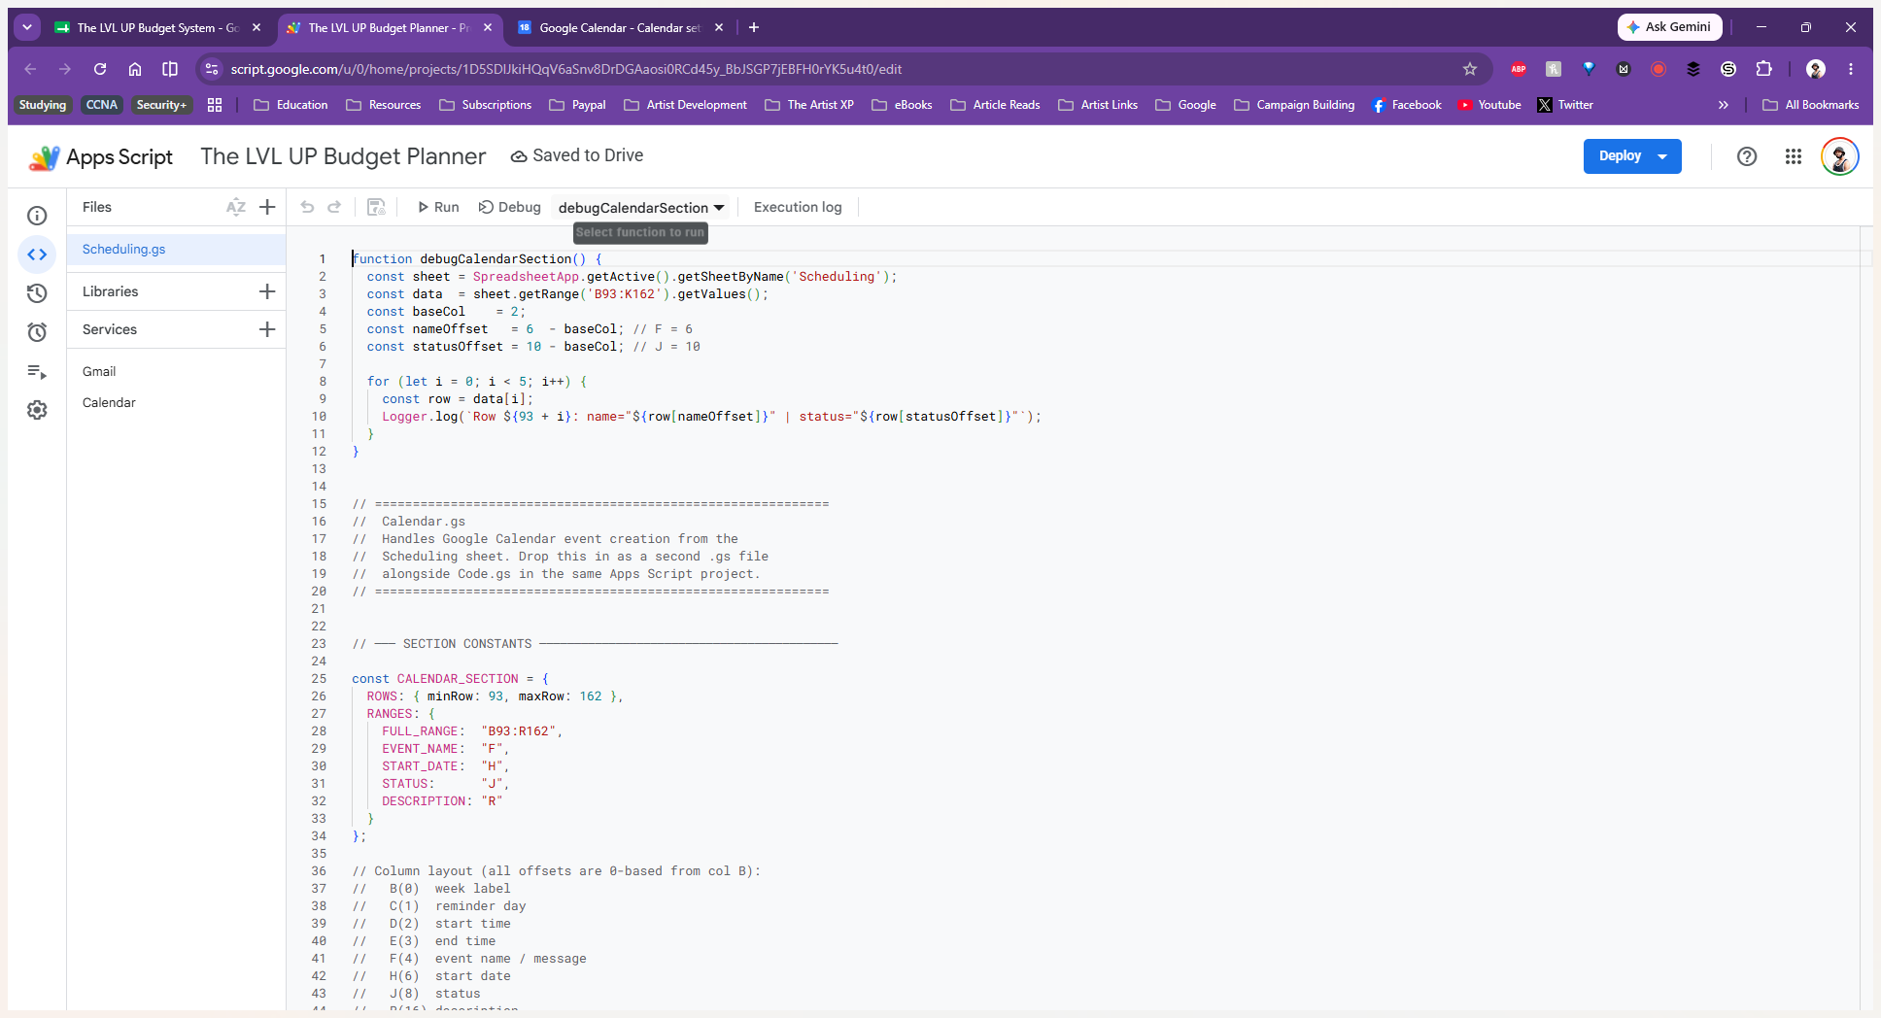Go to browser home page icon

click(135, 69)
